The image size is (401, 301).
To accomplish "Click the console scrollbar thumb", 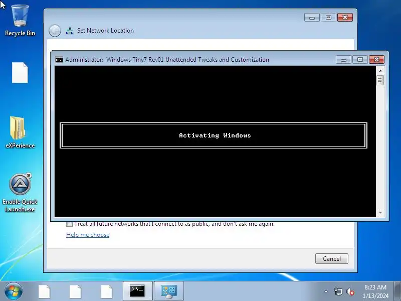I will coord(380,80).
